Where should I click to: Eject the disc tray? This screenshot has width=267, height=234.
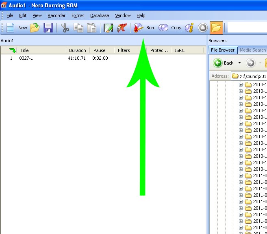203,28
